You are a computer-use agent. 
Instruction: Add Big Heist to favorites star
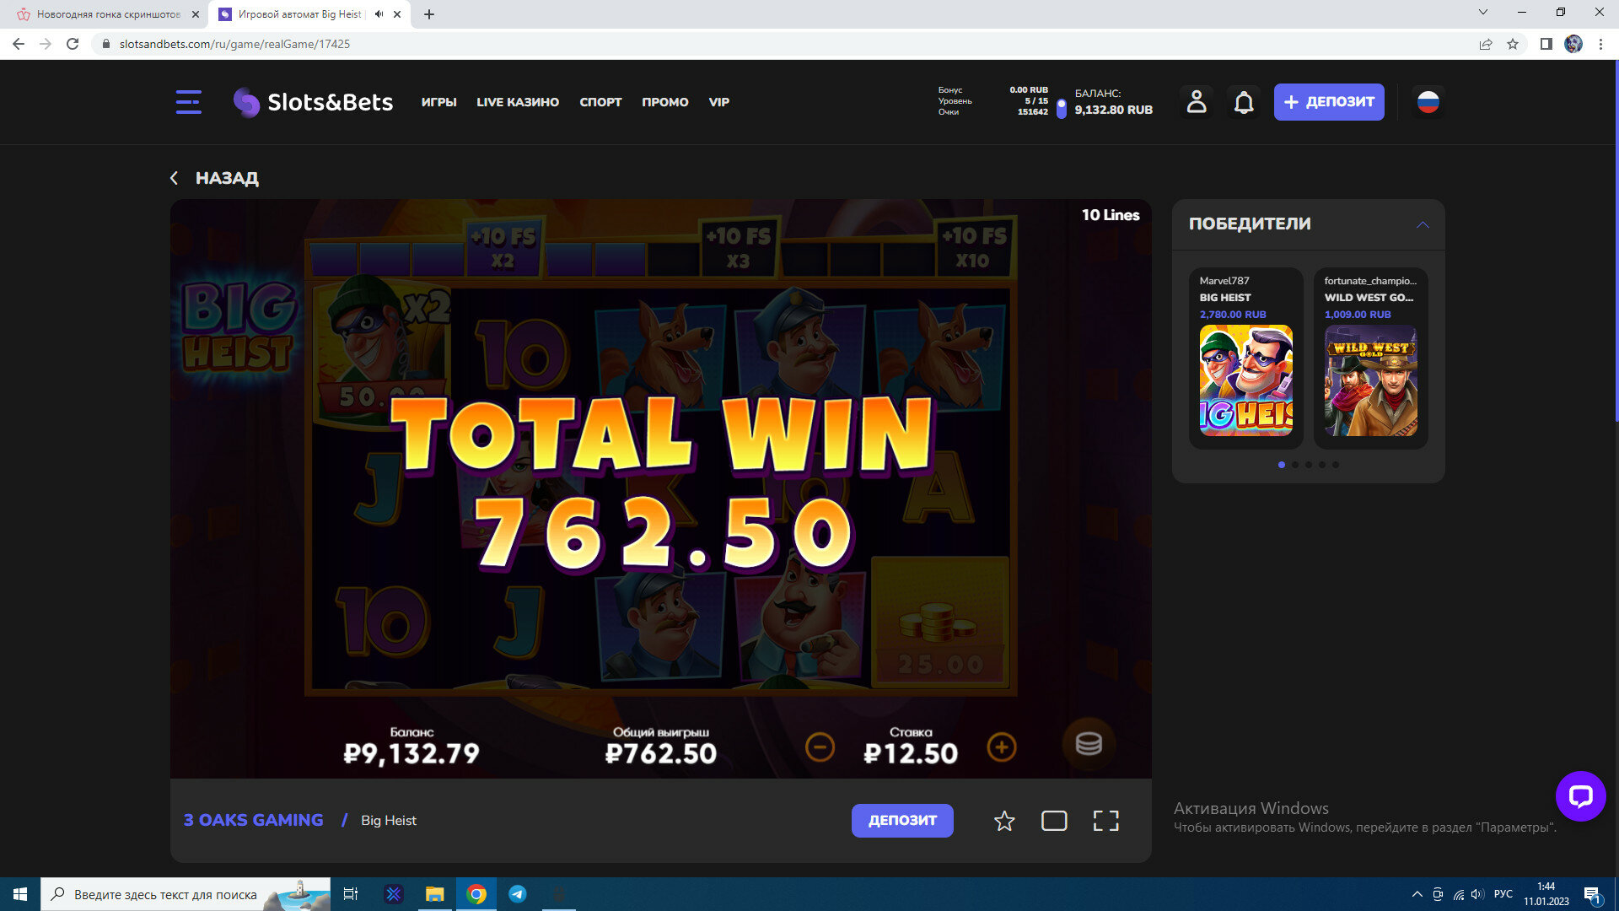tap(1004, 821)
